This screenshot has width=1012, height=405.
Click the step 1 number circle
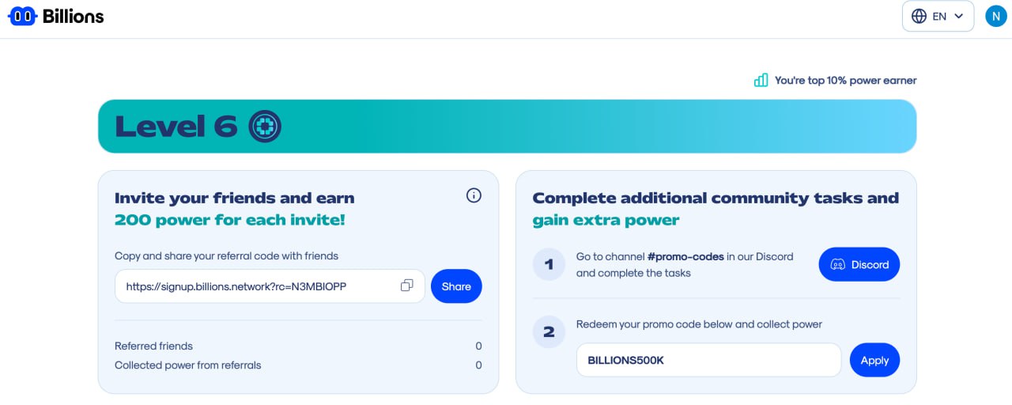coord(549,264)
